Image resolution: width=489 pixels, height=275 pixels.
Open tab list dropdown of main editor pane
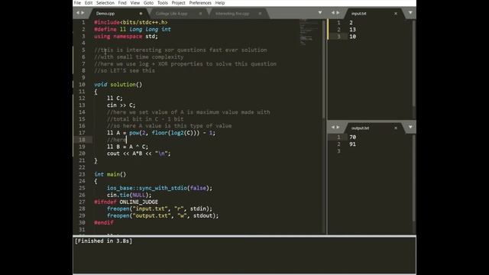pos(320,13)
